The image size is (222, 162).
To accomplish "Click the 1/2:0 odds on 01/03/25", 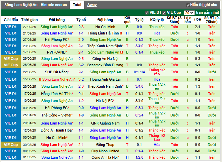I will [139, 157].
